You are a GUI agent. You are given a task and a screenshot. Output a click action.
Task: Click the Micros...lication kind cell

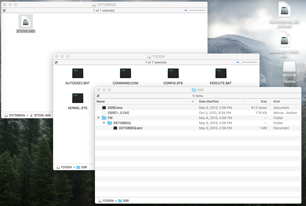coord(285,113)
